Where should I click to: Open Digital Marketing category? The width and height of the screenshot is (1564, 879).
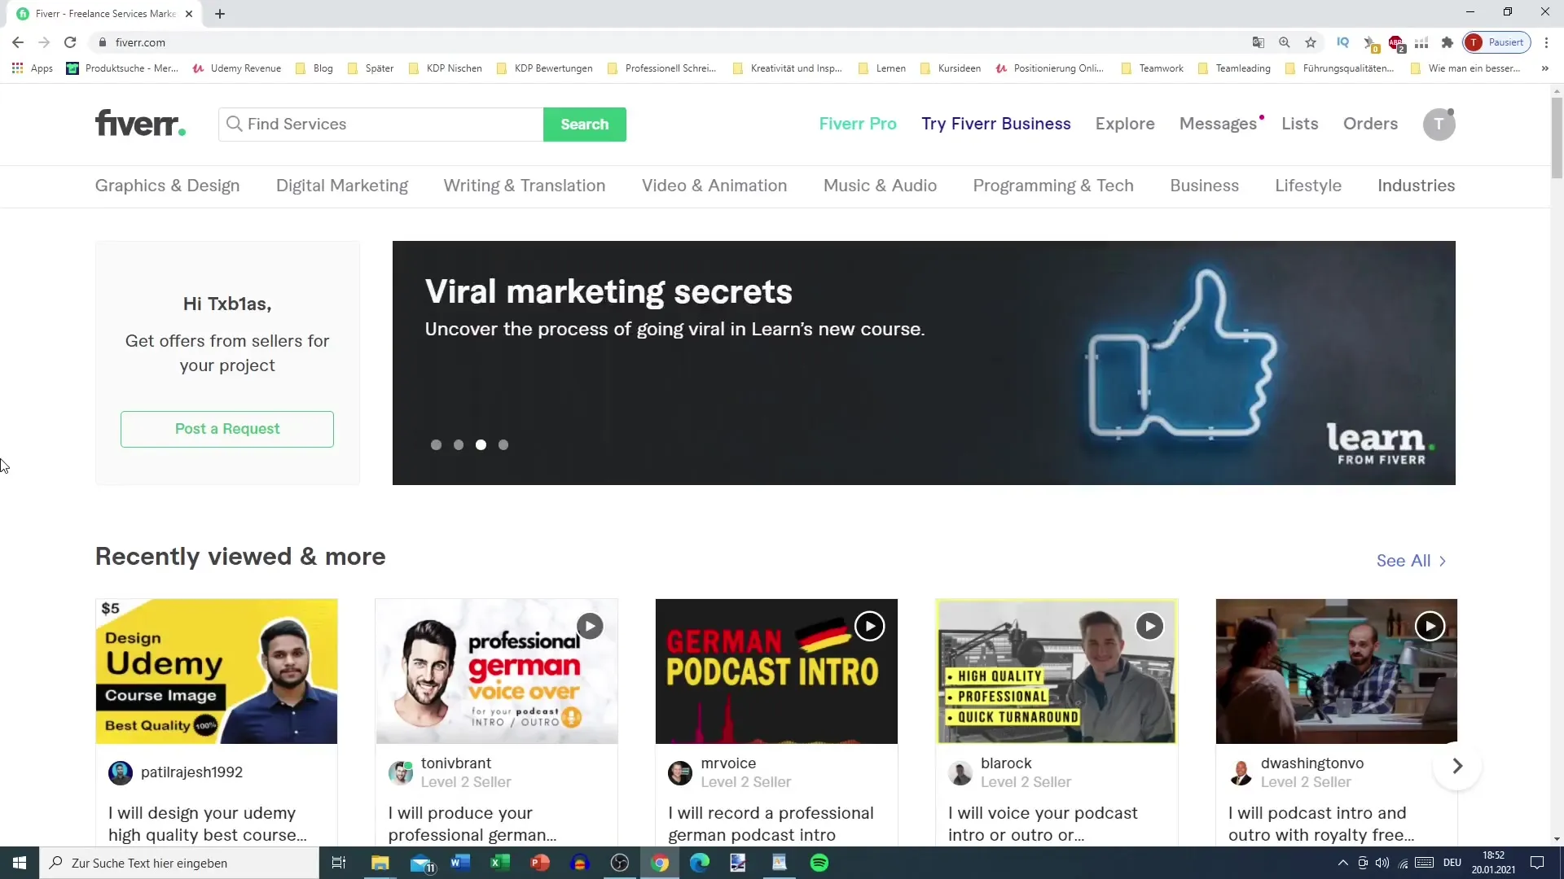[342, 186]
